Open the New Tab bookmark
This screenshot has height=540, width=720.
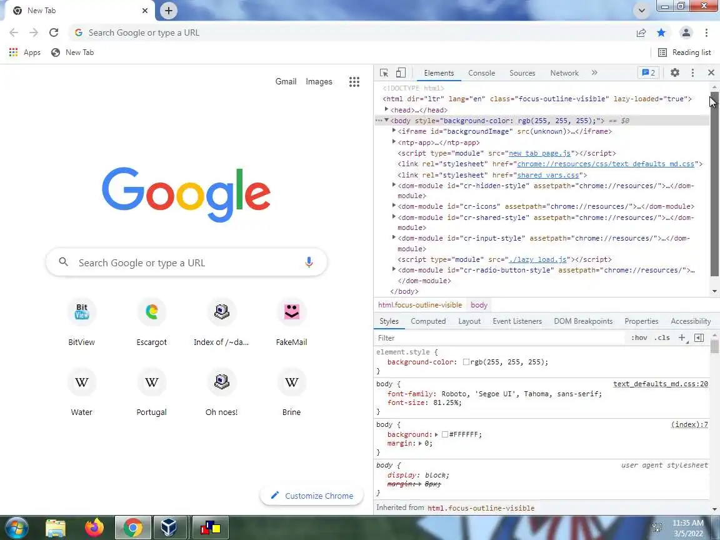72,52
